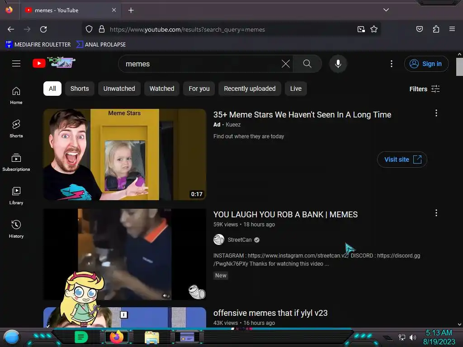Open the green notes app in taskbar
The image size is (463, 347).
click(x=81, y=337)
